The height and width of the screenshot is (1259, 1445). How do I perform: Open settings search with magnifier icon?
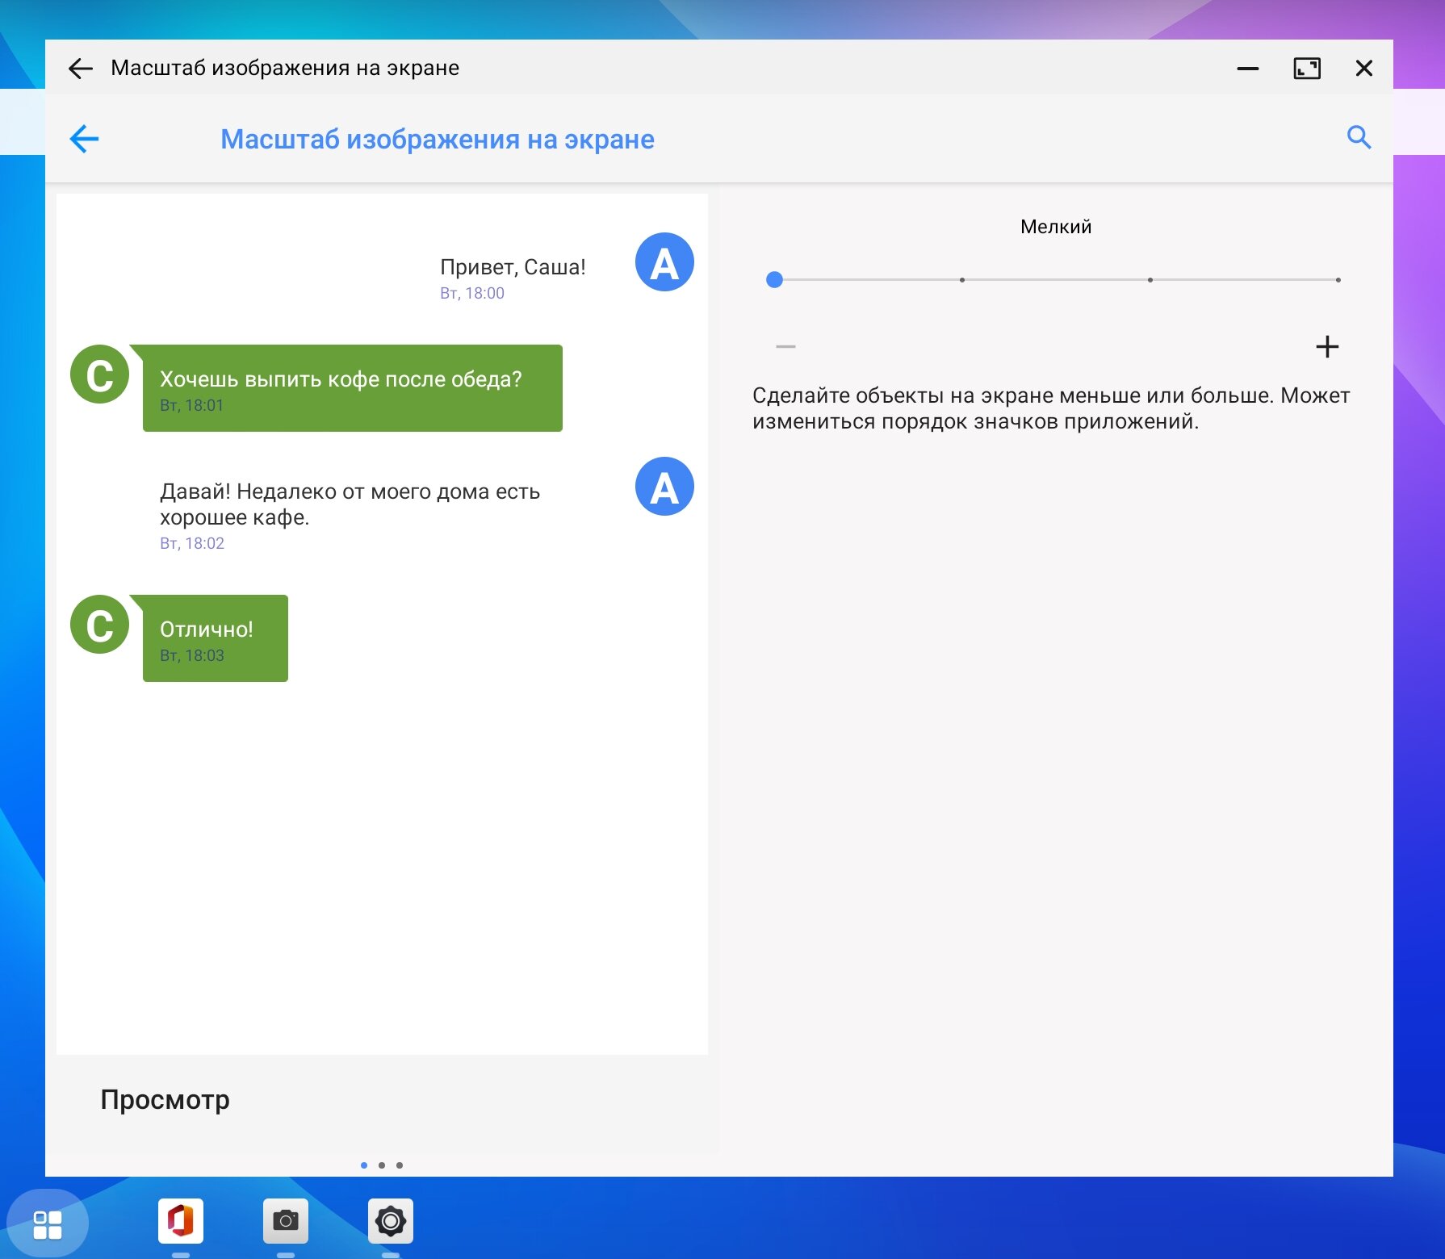click(1359, 137)
